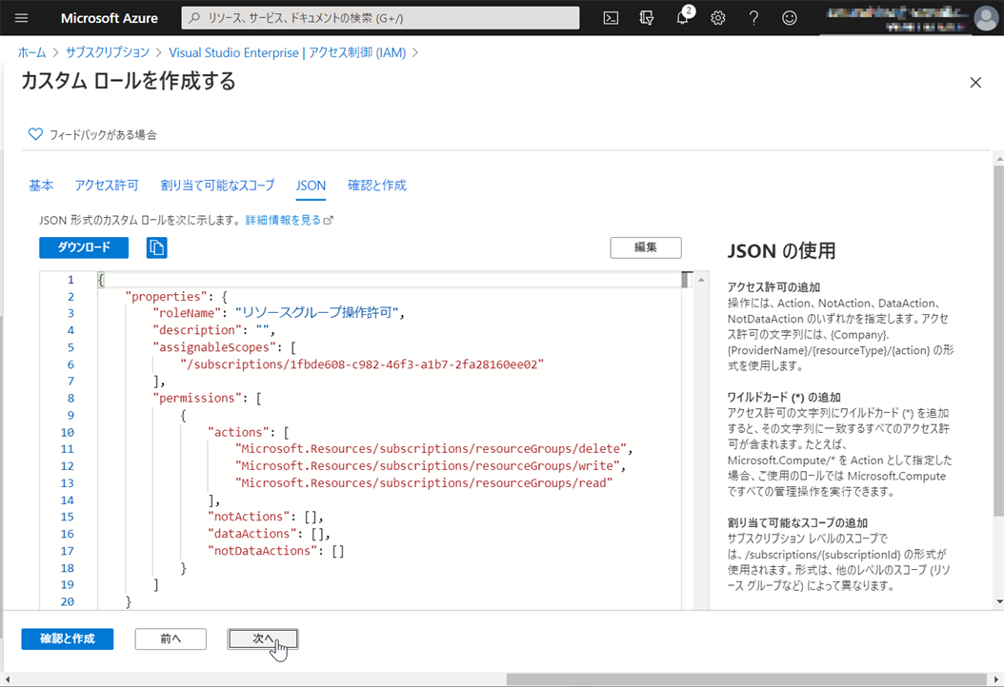Click the horizontal scrollbar at bottom
Image resolution: width=1004 pixels, height=687 pixels.
[747, 679]
